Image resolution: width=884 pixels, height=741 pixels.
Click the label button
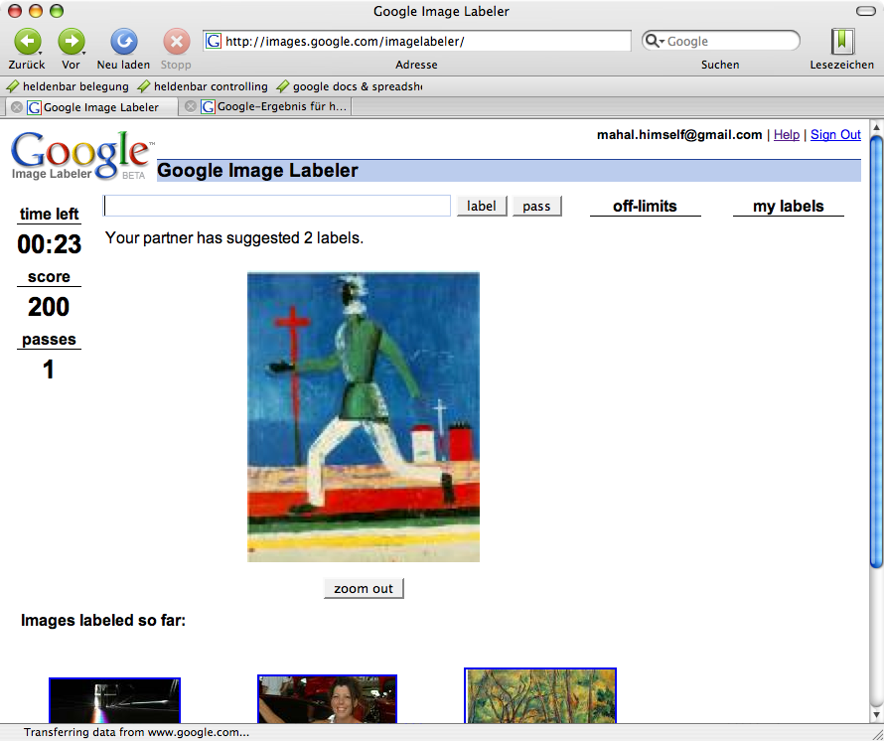[x=482, y=206]
